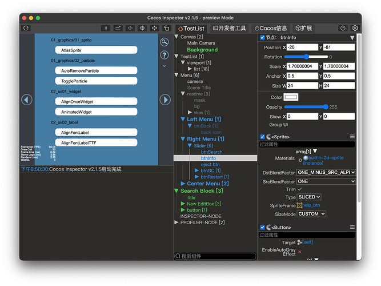The width and height of the screenshot is (381, 286).
Task: Open the ToggleParticle test
Action: [x=96, y=81]
